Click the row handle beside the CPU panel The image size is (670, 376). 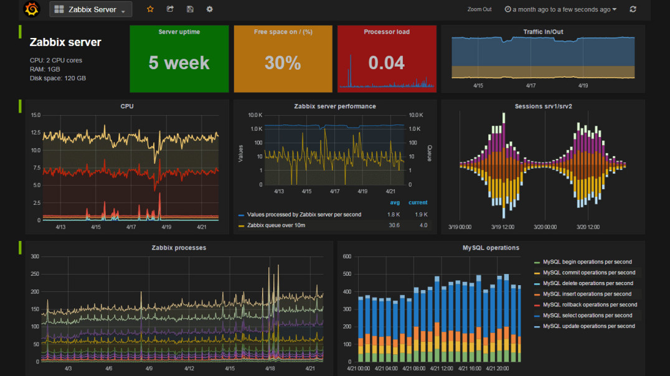coord(20,106)
